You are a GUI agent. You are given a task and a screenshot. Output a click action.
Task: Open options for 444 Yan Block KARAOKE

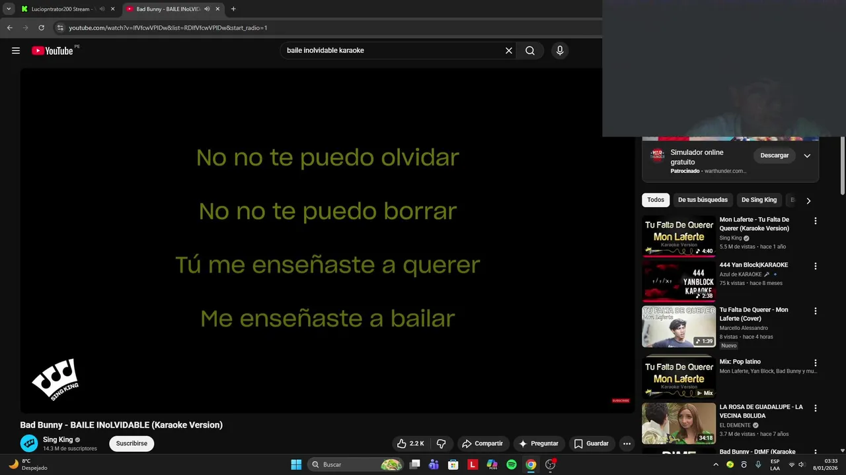(x=815, y=266)
